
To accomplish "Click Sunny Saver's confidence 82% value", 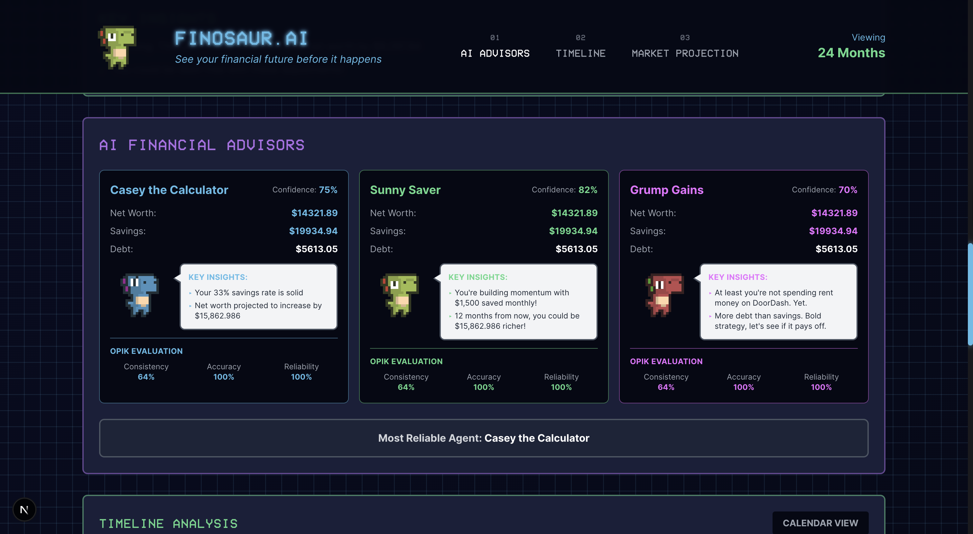I will 588,189.
